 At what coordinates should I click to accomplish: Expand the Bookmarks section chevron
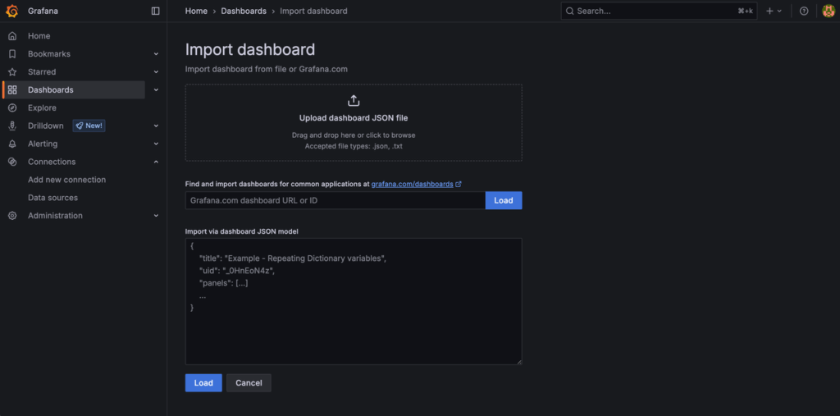tap(156, 54)
